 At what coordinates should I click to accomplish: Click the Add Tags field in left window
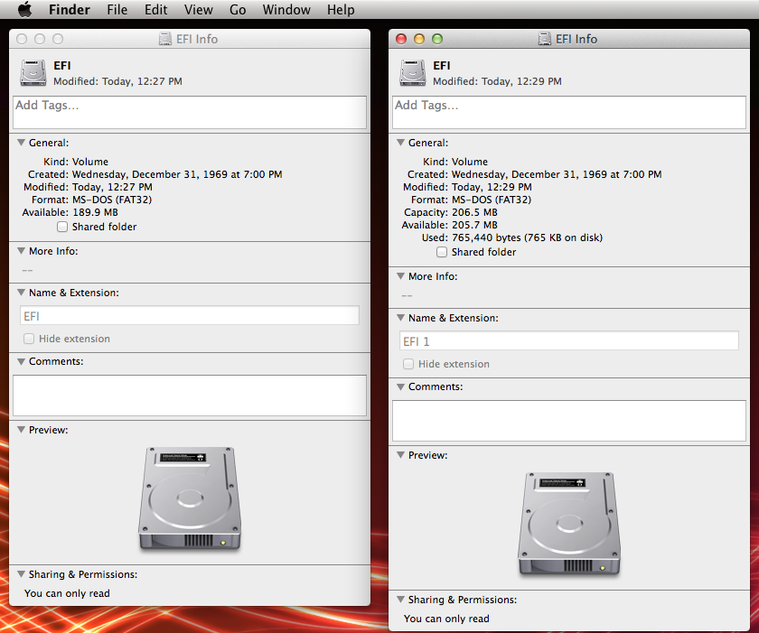[190, 112]
